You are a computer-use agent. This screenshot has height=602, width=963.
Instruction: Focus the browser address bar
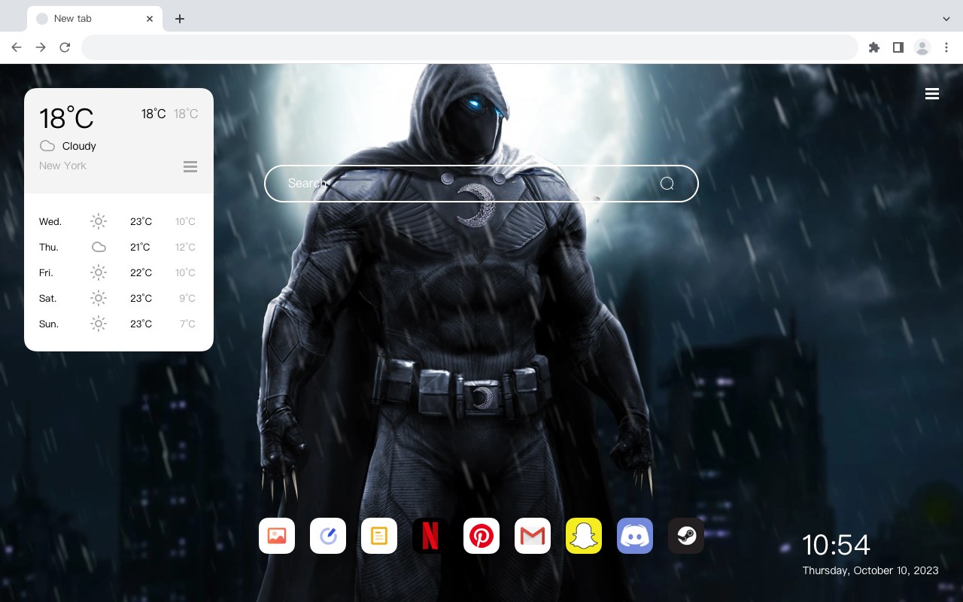[469, 47]
